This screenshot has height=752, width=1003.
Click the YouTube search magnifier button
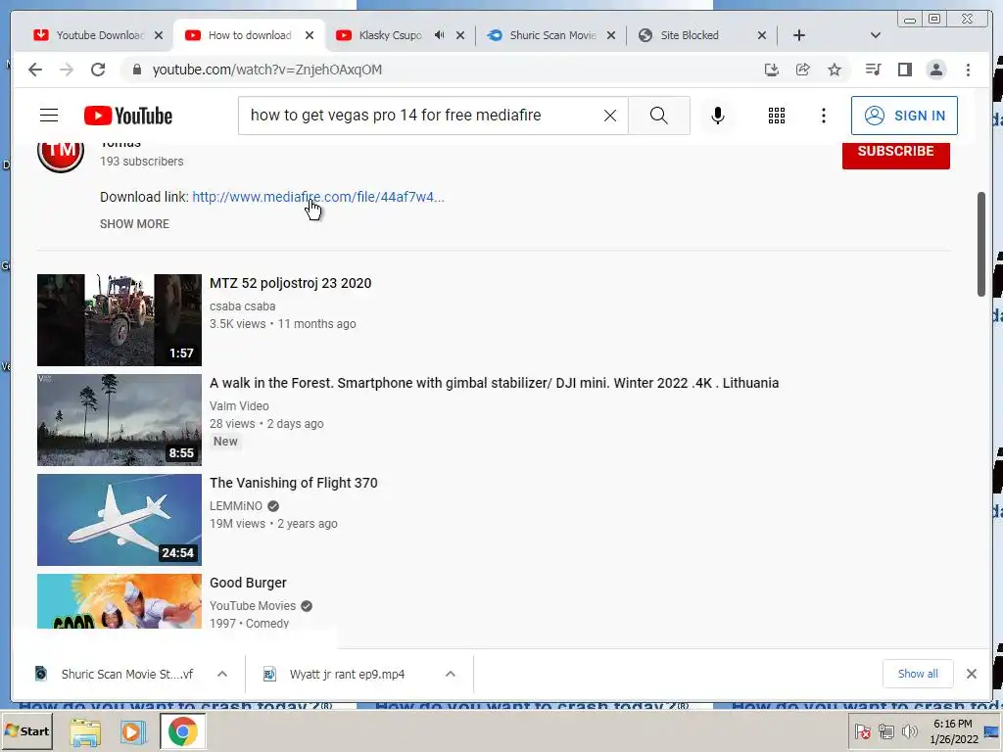tap(659, 116)
